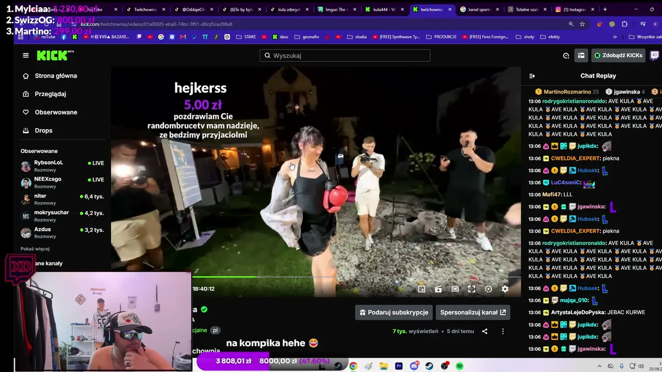Open the STARE bookmarks folder
662x372 pixels.
click(246, 37)
